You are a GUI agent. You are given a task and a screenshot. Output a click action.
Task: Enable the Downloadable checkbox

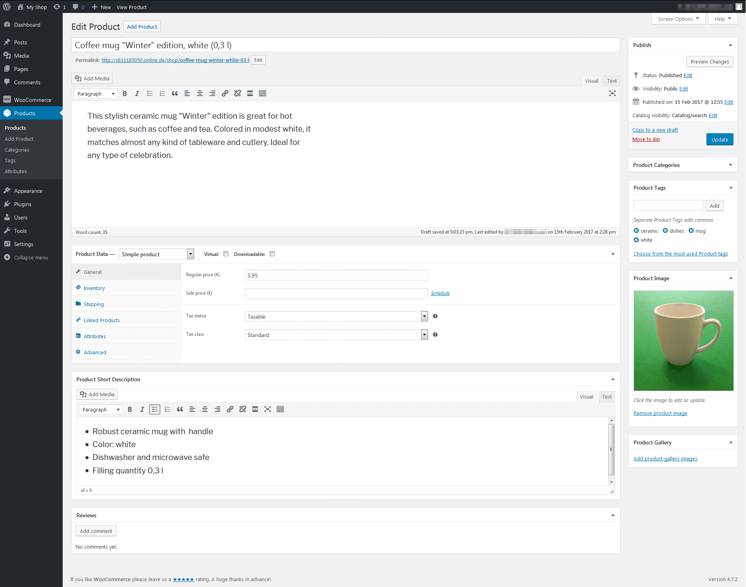272,254
